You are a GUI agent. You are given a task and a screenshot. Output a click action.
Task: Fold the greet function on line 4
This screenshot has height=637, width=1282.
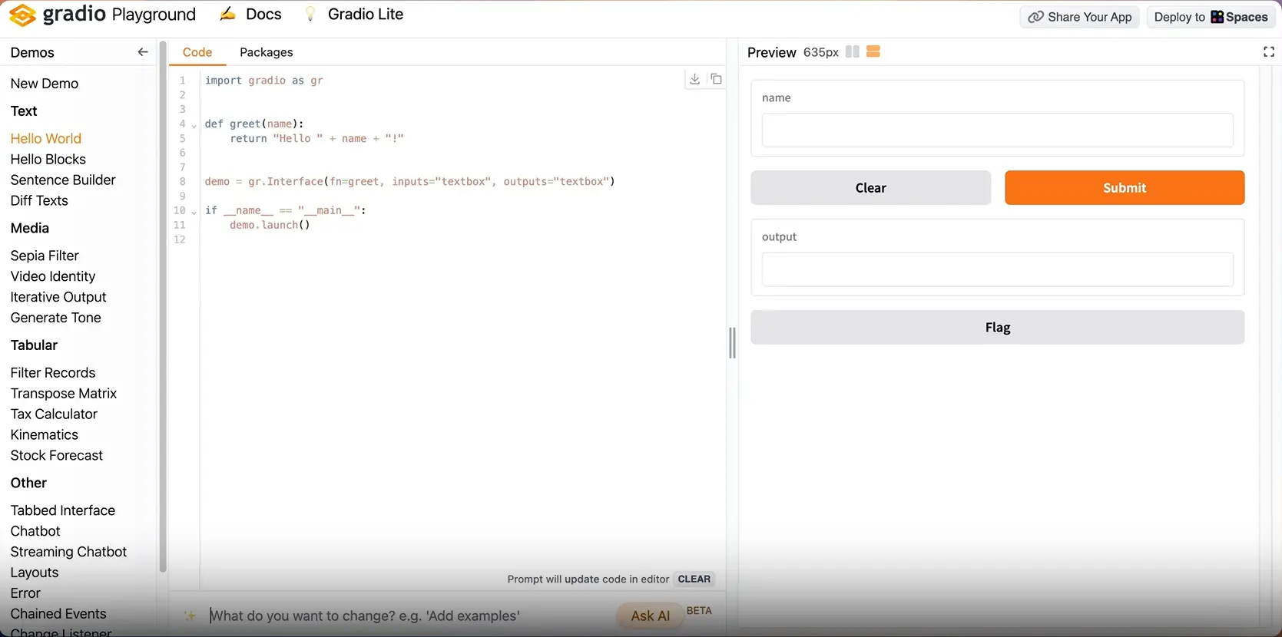coord(194,125)
